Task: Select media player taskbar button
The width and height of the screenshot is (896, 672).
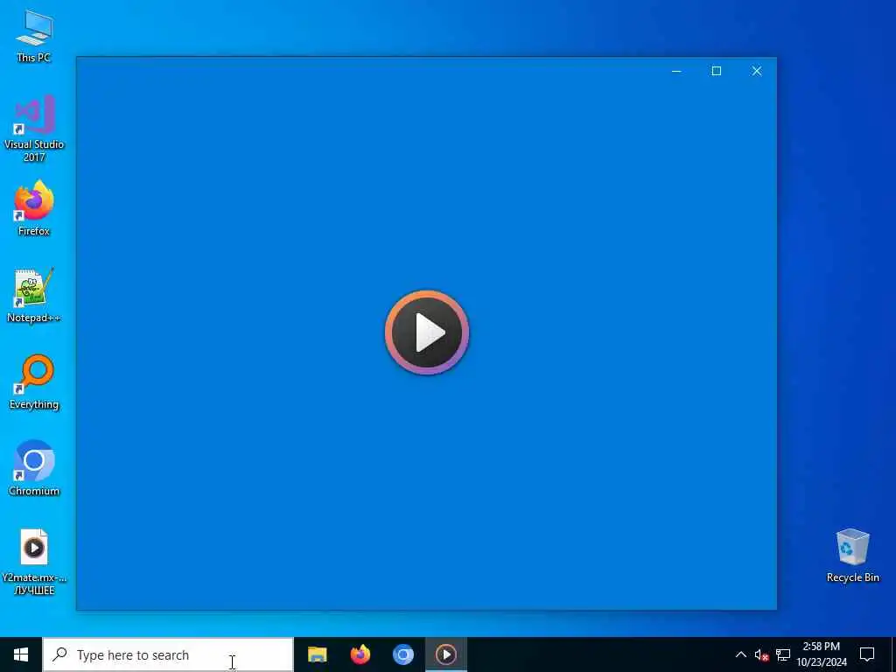Action: coord(446,654)
